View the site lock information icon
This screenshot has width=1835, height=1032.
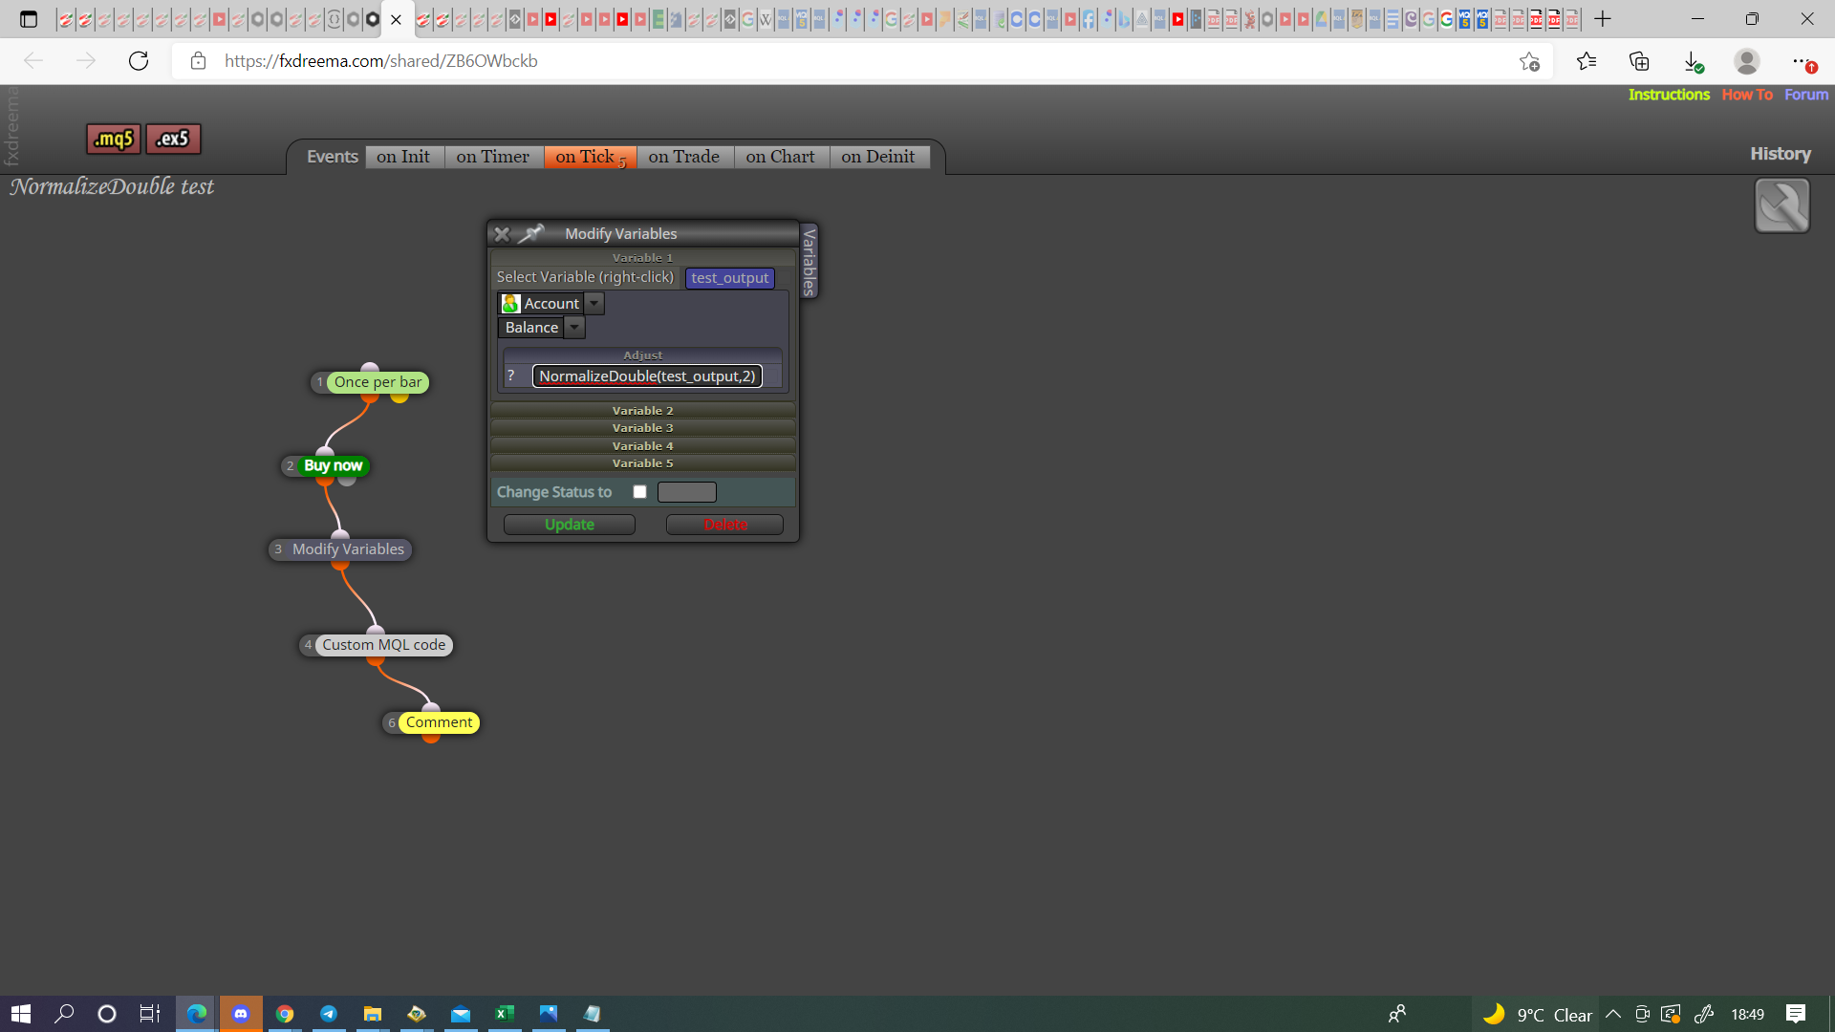[x=198, y=61]
